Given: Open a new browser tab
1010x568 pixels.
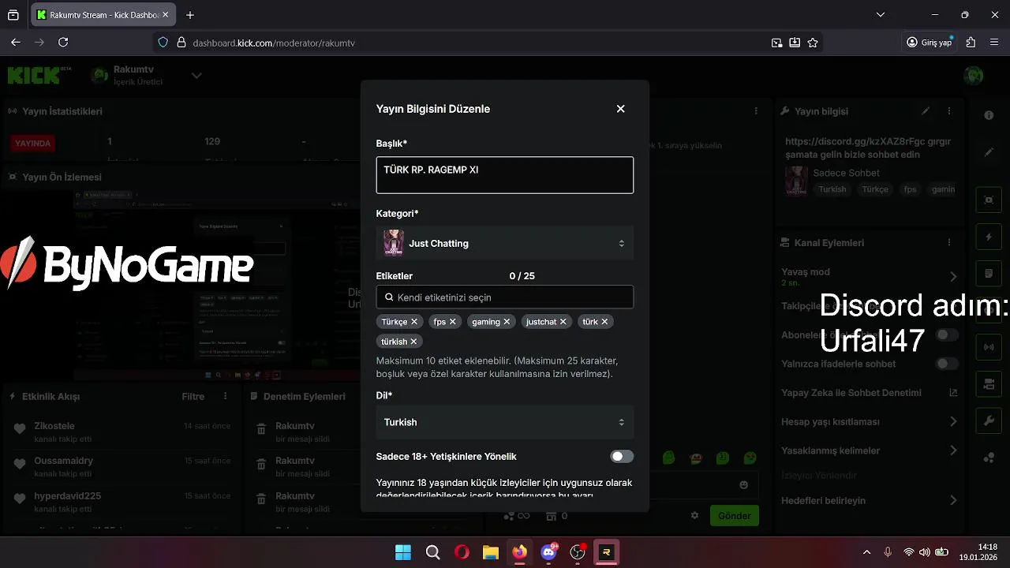Looking at the screenshot, I should point(190,15).
